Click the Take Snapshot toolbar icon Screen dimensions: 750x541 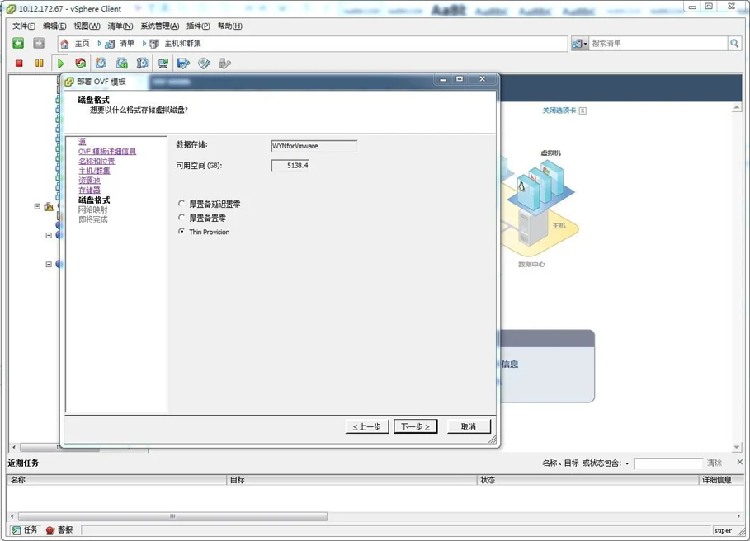[x=101, y=63]
